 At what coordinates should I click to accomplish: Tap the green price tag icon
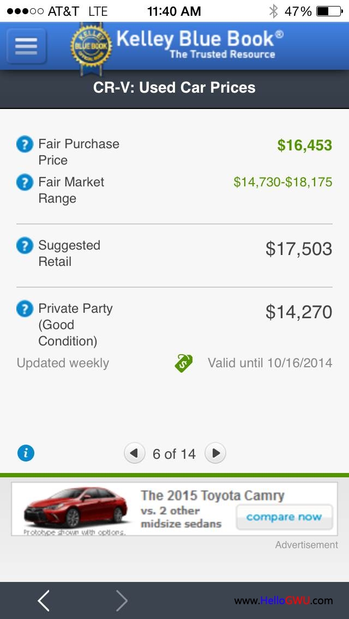click(x=184, y=363)
